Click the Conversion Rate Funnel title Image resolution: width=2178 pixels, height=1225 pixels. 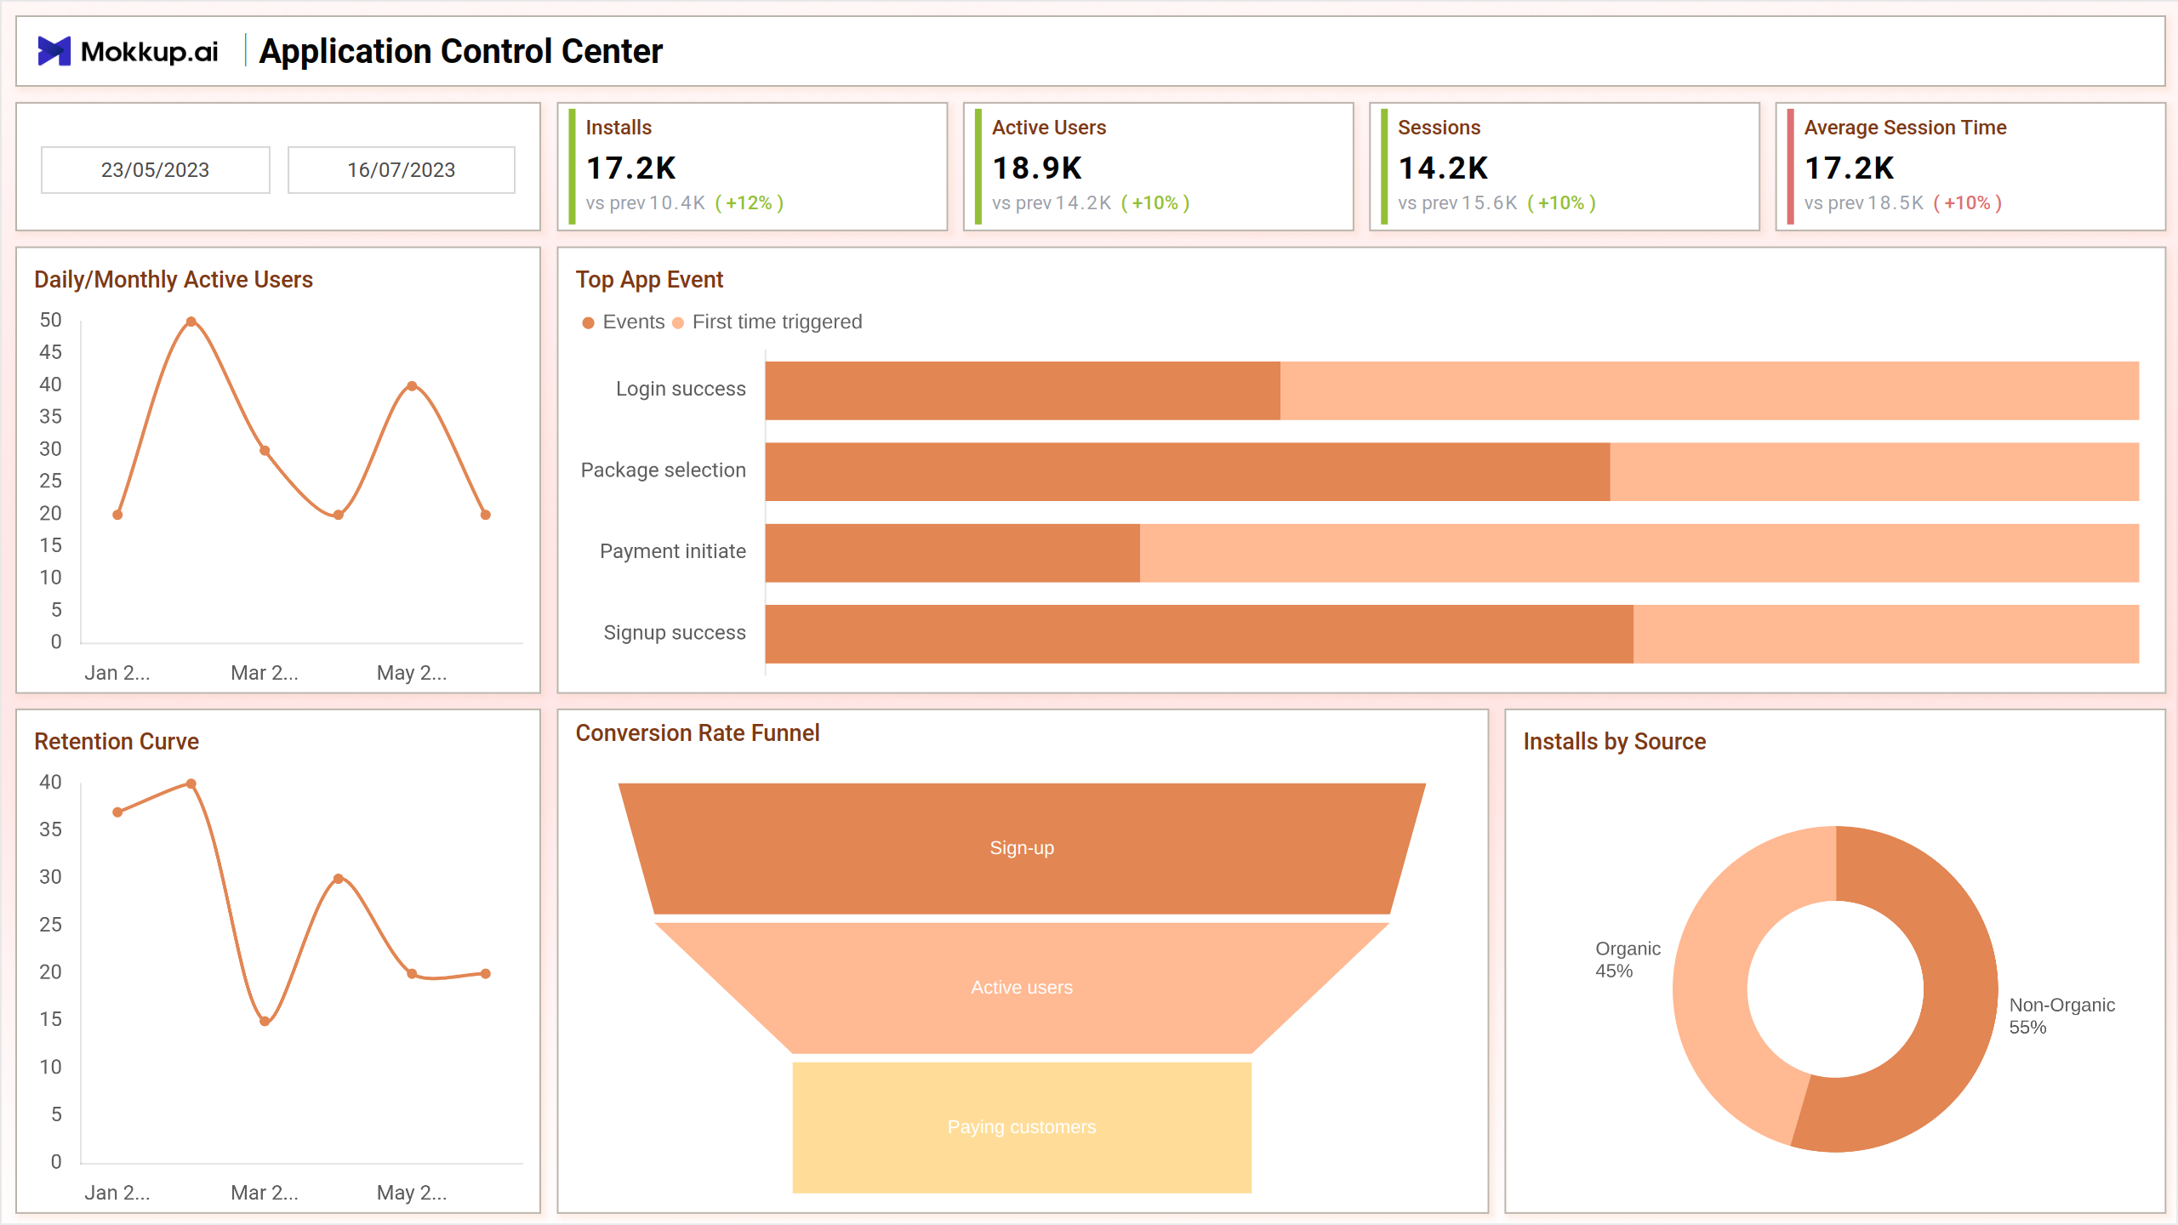click(x=698, y=733)
